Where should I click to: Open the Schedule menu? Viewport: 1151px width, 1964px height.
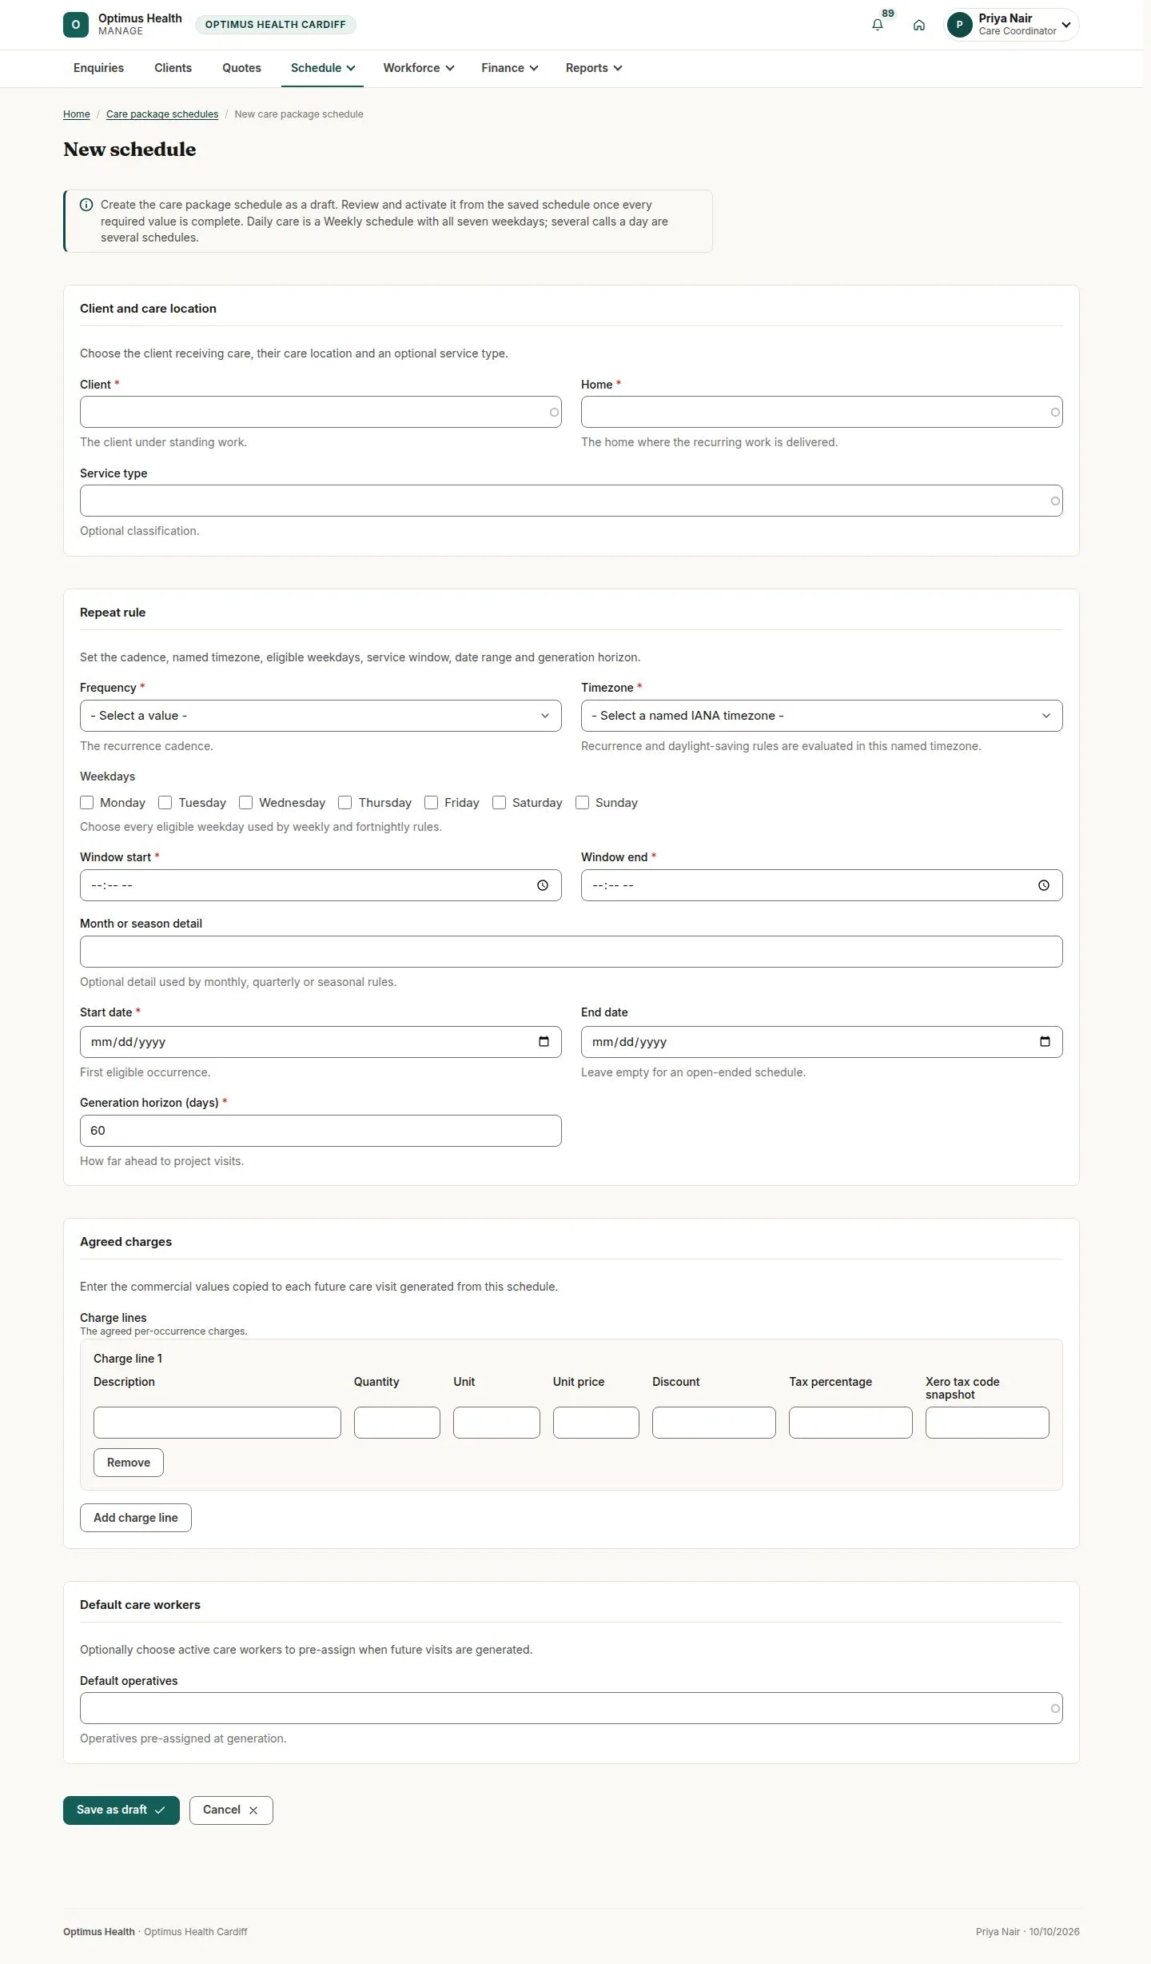click(322, 68)
